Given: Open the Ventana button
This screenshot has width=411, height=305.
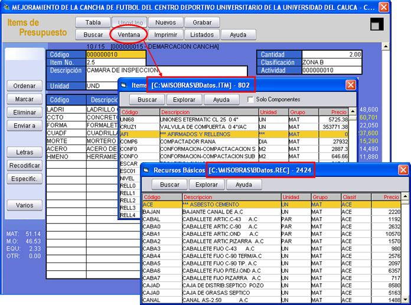Looking at the screenshot, I should coord(129,35).
